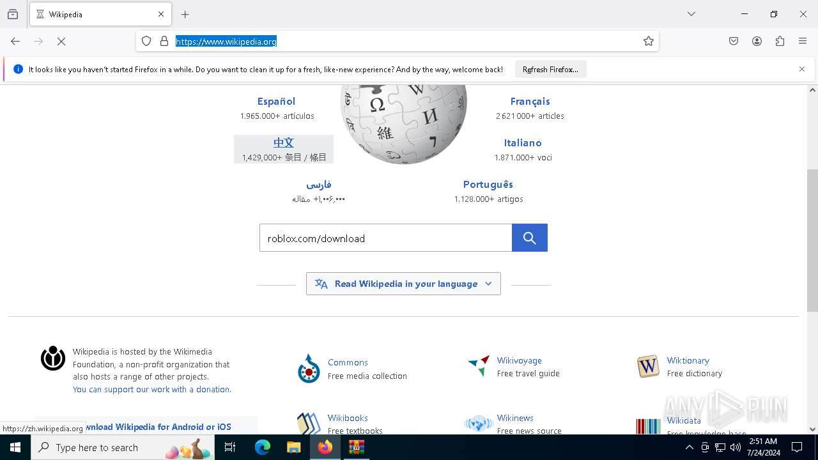This screenshot has width=818, height=460.
Task: Click the Wikipedia globe logo
Action: click(x=404, y=123)
